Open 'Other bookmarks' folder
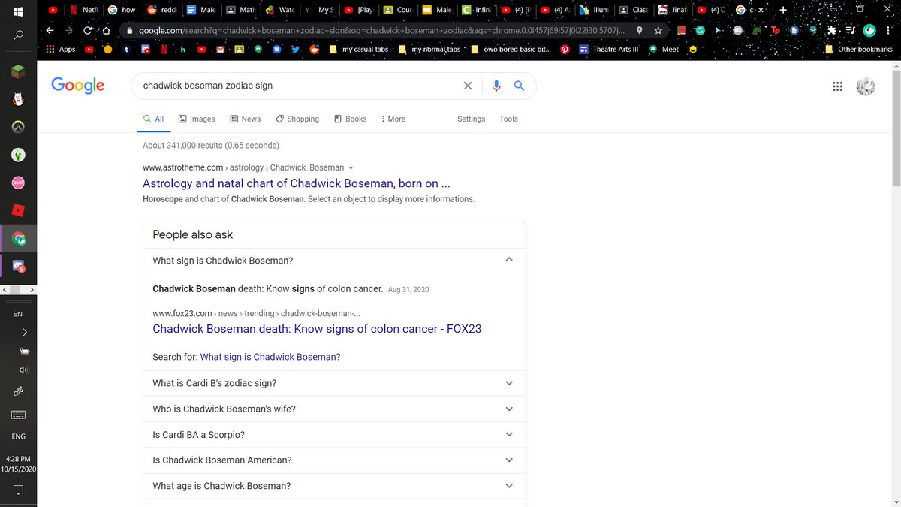This screenshot has width=901, height=507. click(858, 49)
